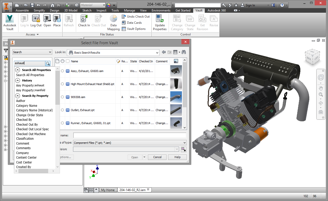Click the Sign In link

[250, 5]
